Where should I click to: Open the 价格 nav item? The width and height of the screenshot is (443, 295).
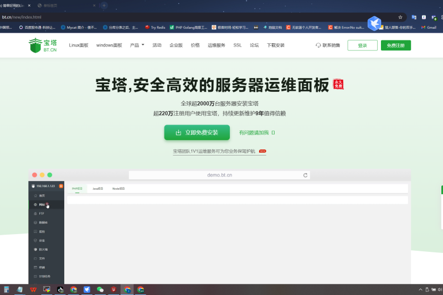tap(195, 45)
